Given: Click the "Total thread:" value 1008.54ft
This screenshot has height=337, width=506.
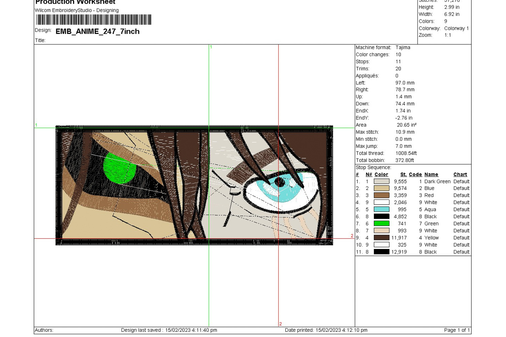Looking at the screenshot, I should [406, 153].
